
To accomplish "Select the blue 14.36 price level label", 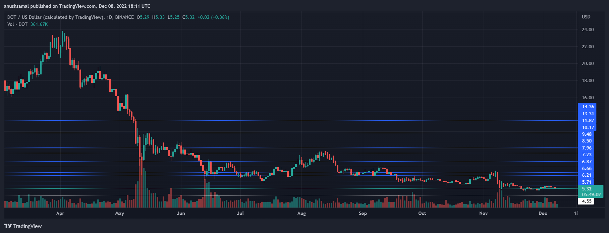I will point(588,107).
